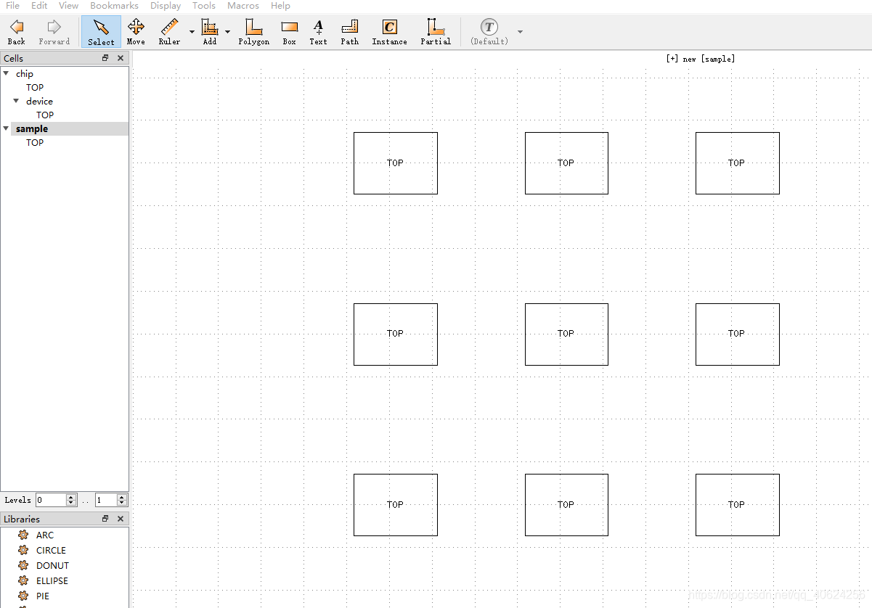Close the Libraries panel
Viewport: 872px width, 608px height.
[121, 519]
